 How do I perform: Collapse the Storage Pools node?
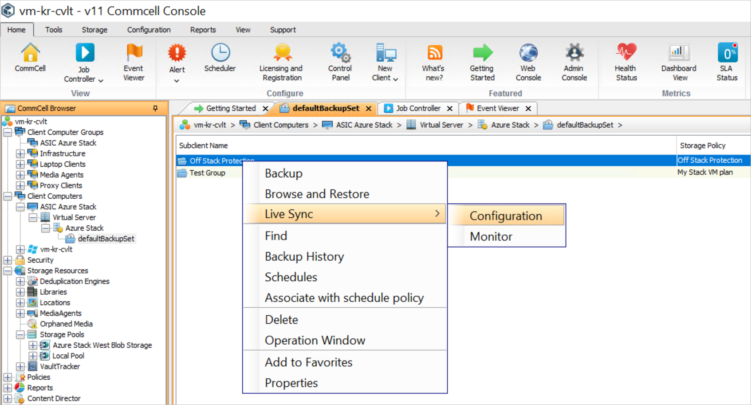click(x=20, y=334)
